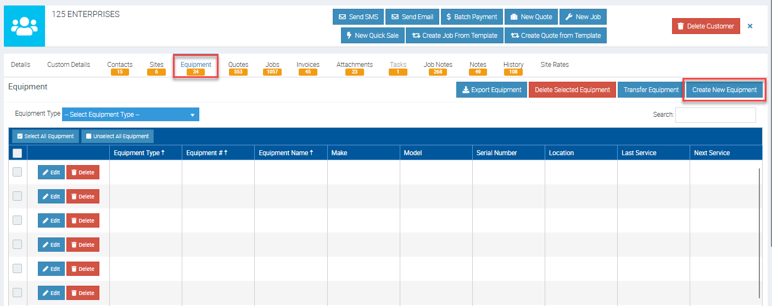The width and height of the screenshot is (772, 306).
Task: Start a New Quick Sale
Action: [x=372, y=35]
